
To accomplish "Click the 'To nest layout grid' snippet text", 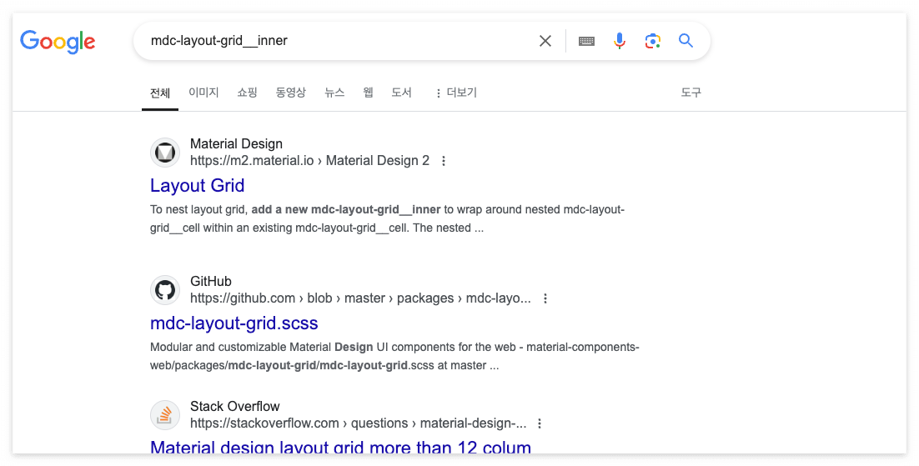I will pos(388,218).
